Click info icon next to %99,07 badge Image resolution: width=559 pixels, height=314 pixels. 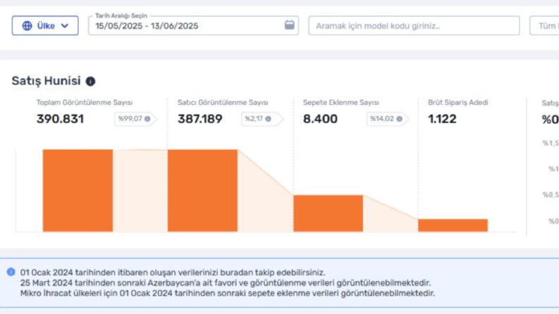click(x=147, y=119)
